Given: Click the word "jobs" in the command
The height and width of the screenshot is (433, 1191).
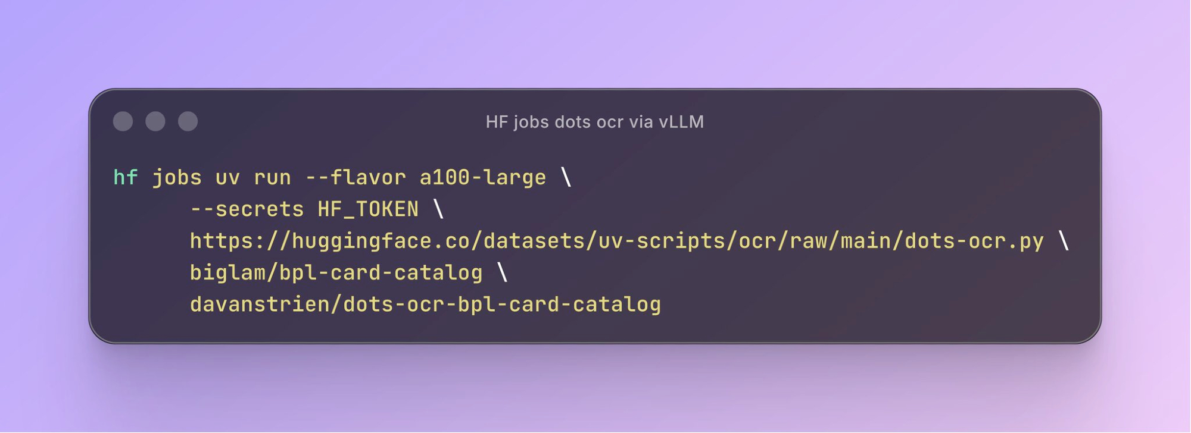Looking at the screenshot, I should click(177, 177).
